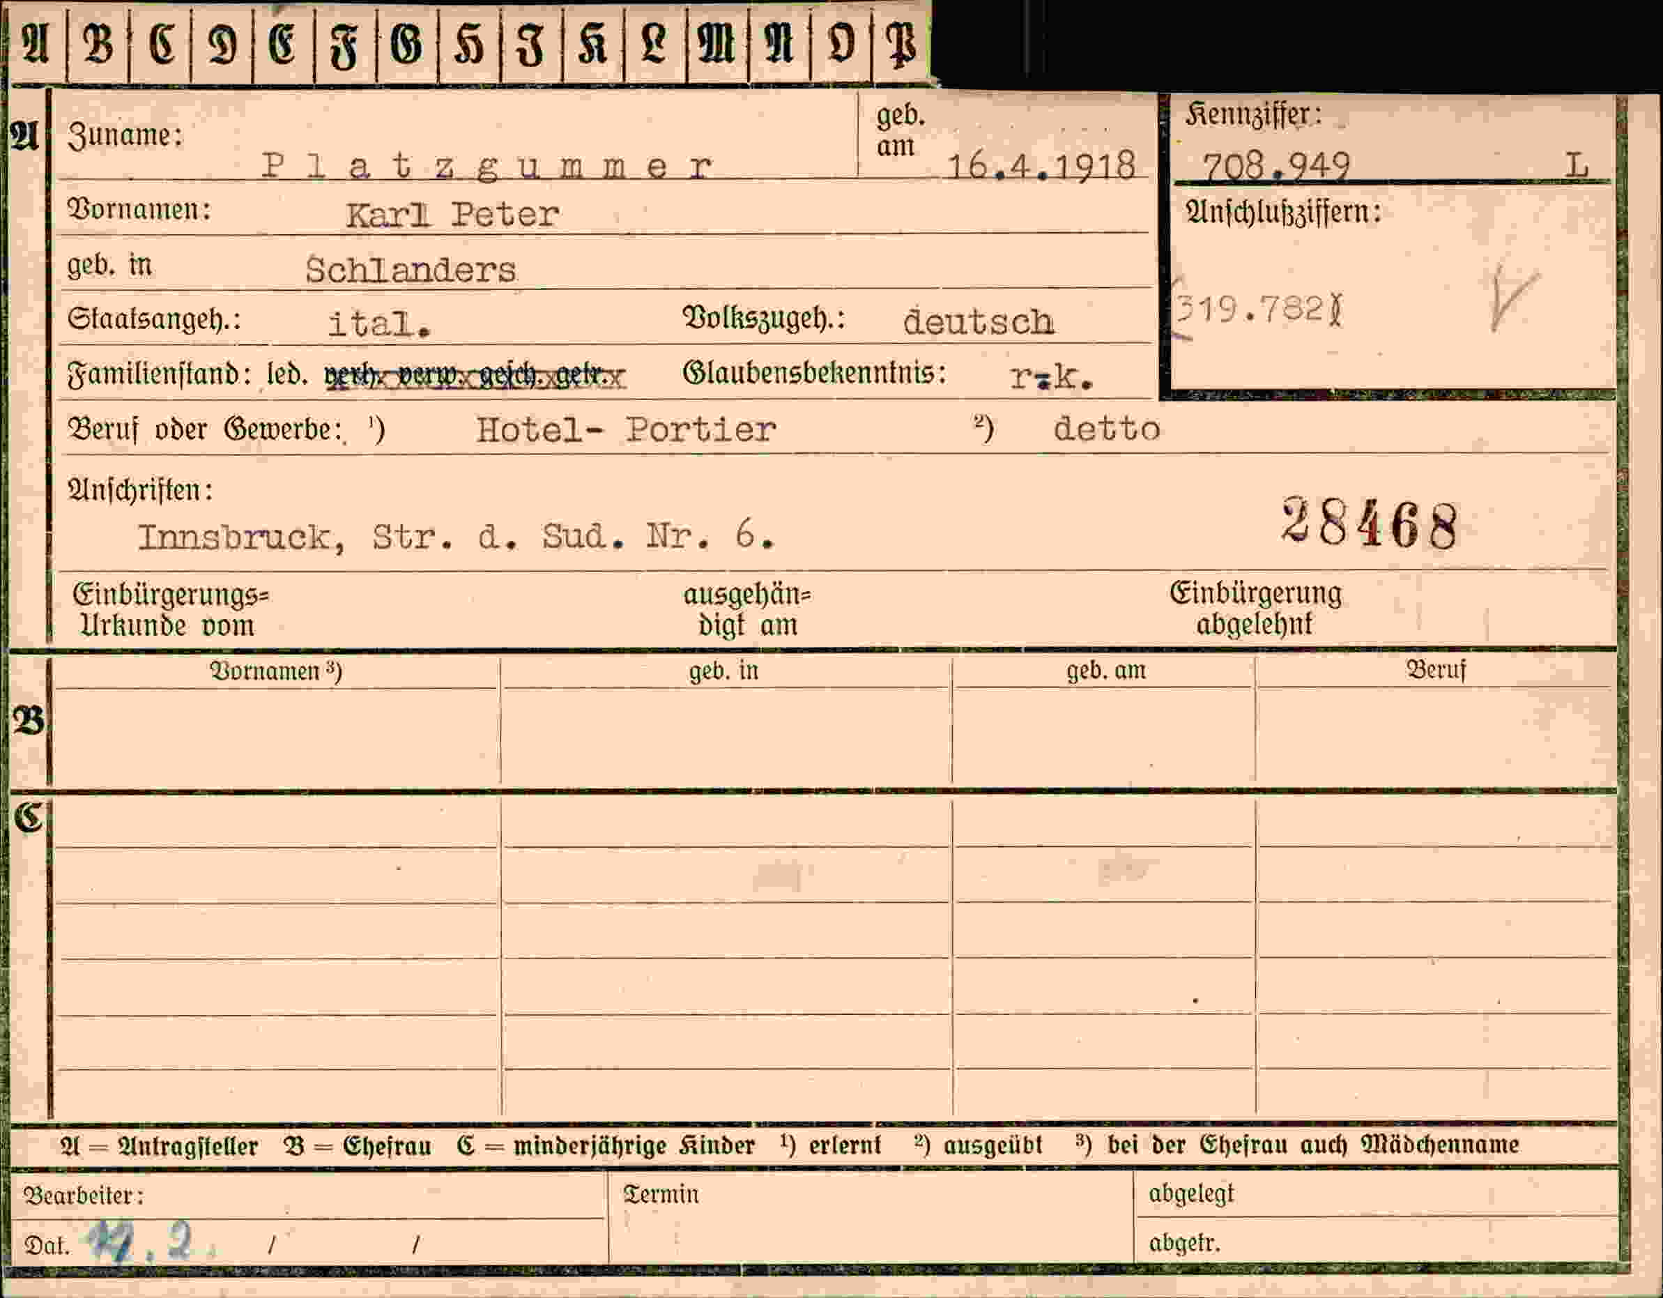This screenshot has width=1663, height=1298.
Task: Click the Kennziffer number 708.949
Action: (x=1276, y=165)
